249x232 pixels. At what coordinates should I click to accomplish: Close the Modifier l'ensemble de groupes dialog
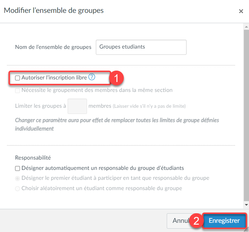[241, 11]
